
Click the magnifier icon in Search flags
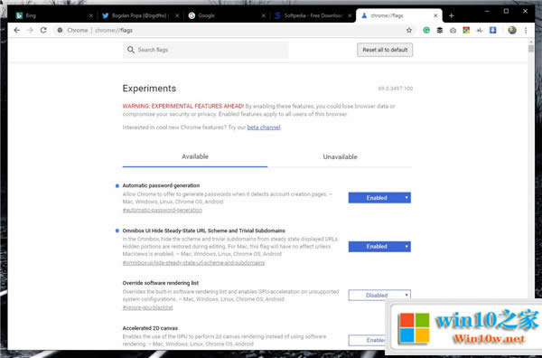tap(131, 50)
